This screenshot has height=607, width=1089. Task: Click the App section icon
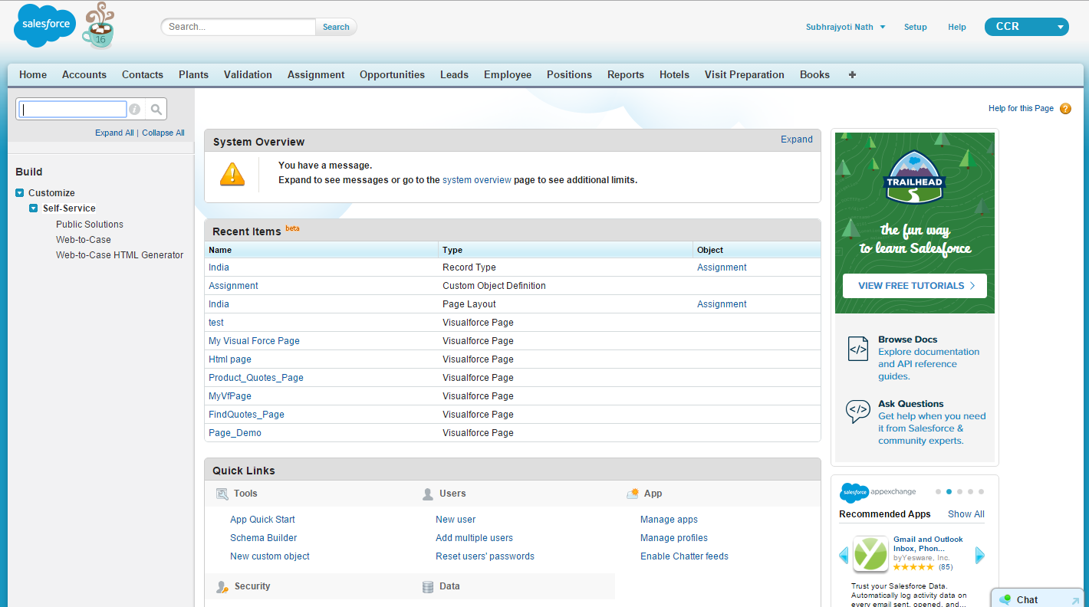[x=633, y=494]
